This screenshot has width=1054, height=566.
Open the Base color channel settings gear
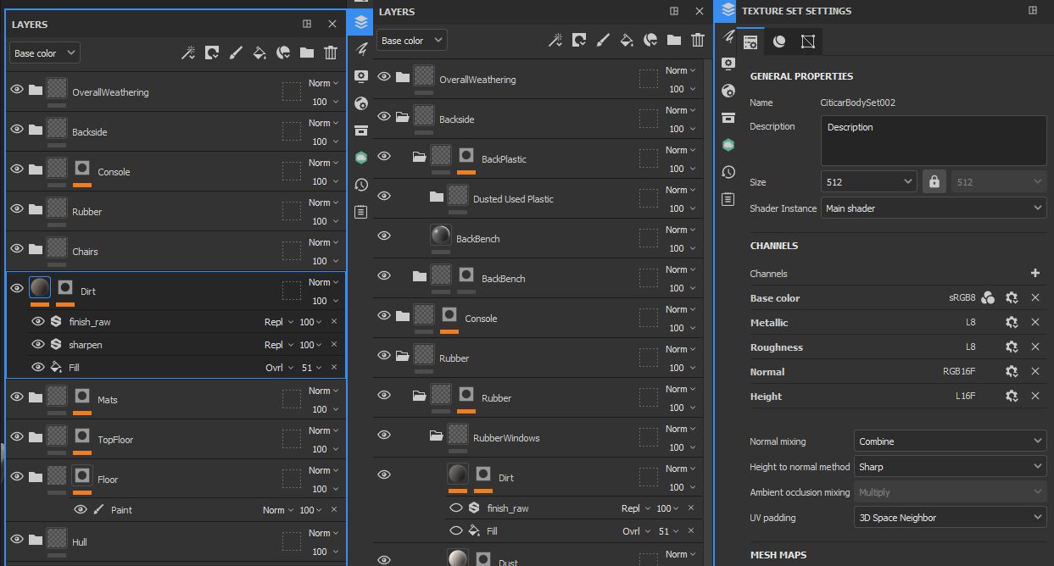[1011, 298]
